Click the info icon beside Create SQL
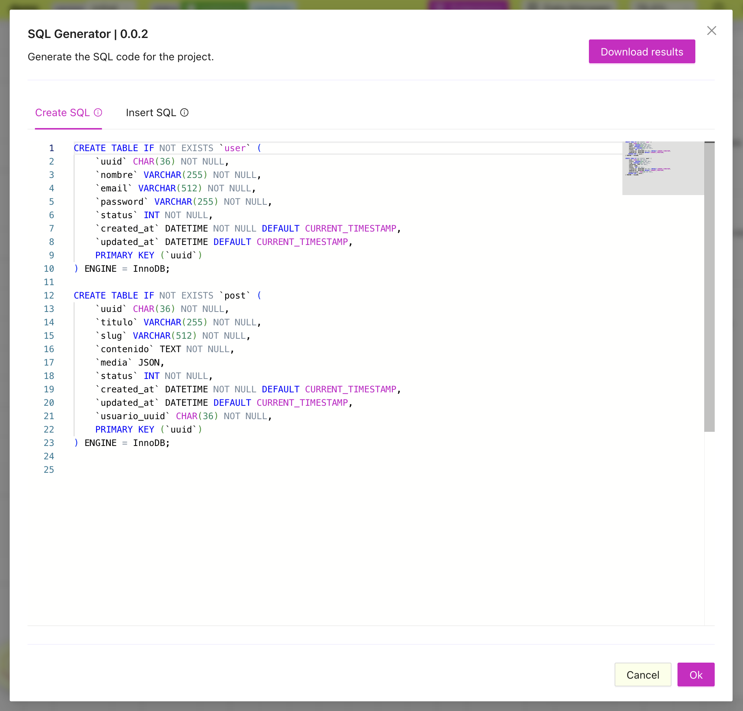The width and height of the screenshot is (743, 711). pos(98,112)
